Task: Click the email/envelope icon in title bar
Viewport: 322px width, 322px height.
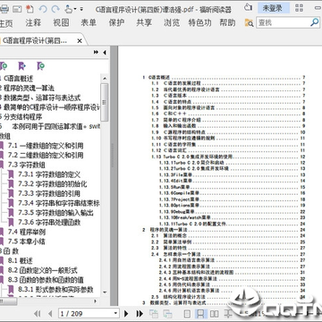Action: coord(17,9)
